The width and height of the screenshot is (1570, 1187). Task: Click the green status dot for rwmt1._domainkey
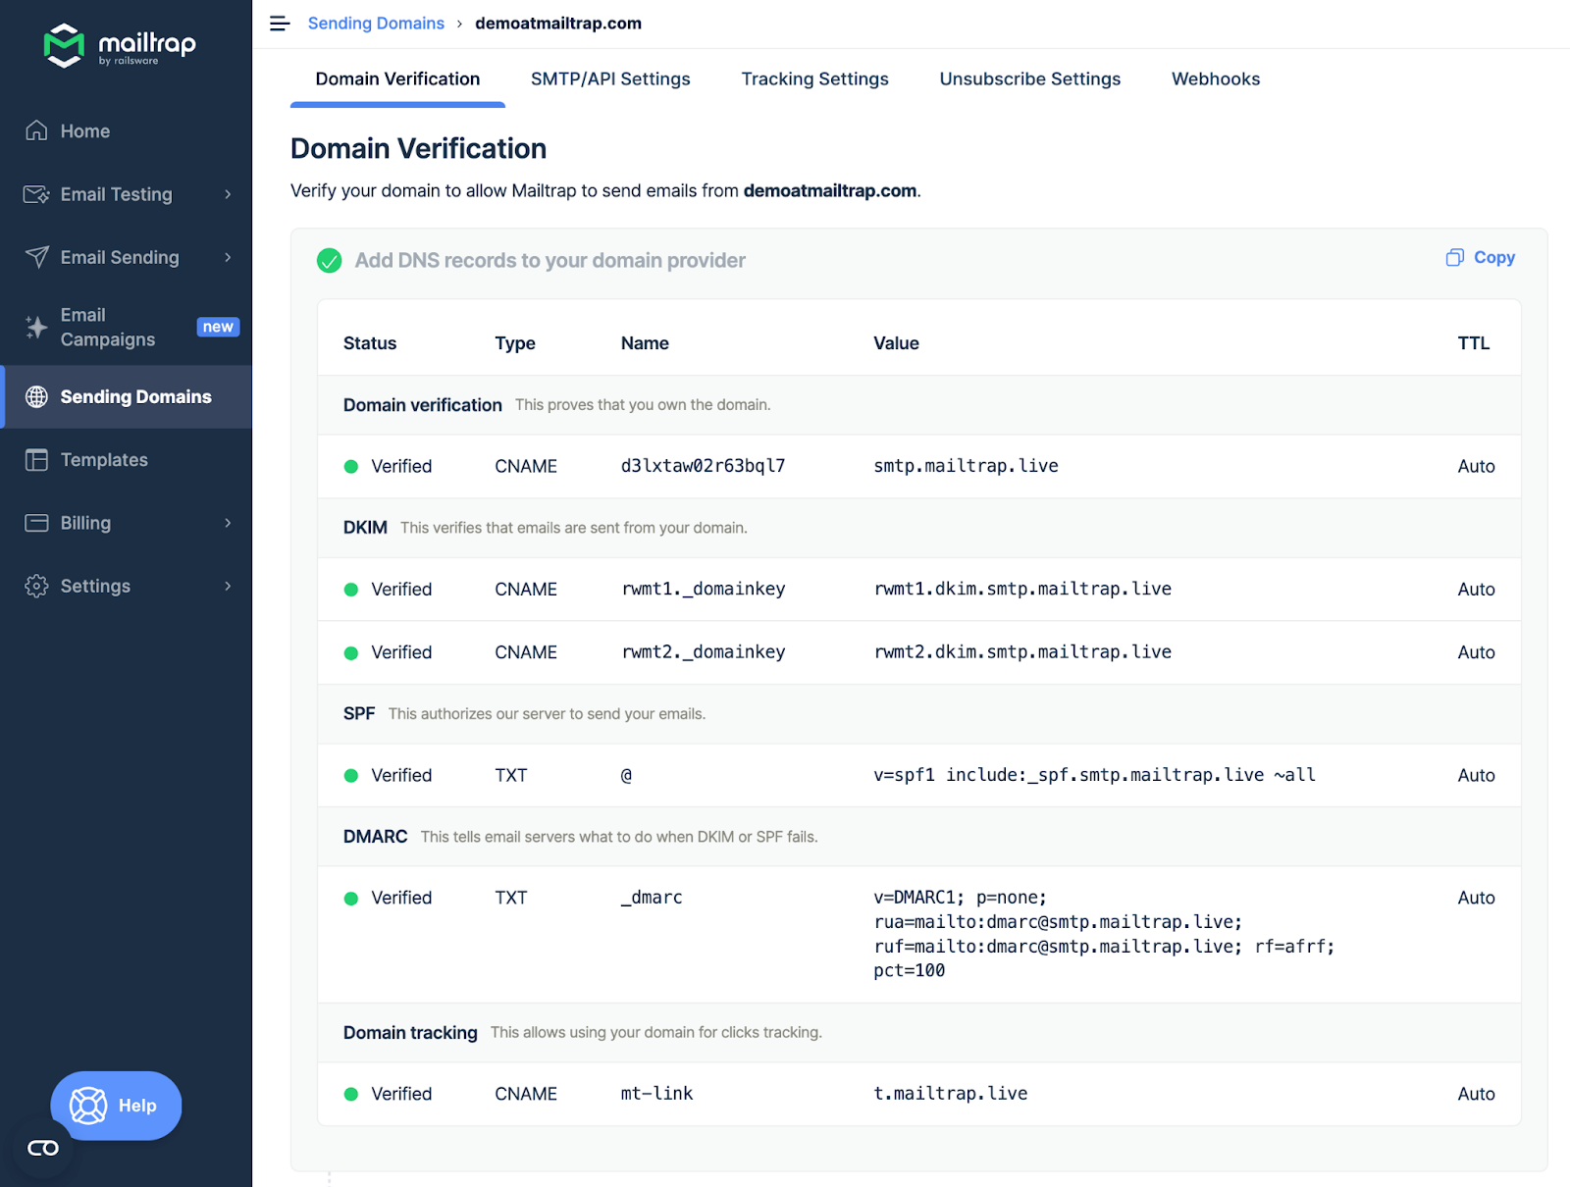[x=351, y=590]
